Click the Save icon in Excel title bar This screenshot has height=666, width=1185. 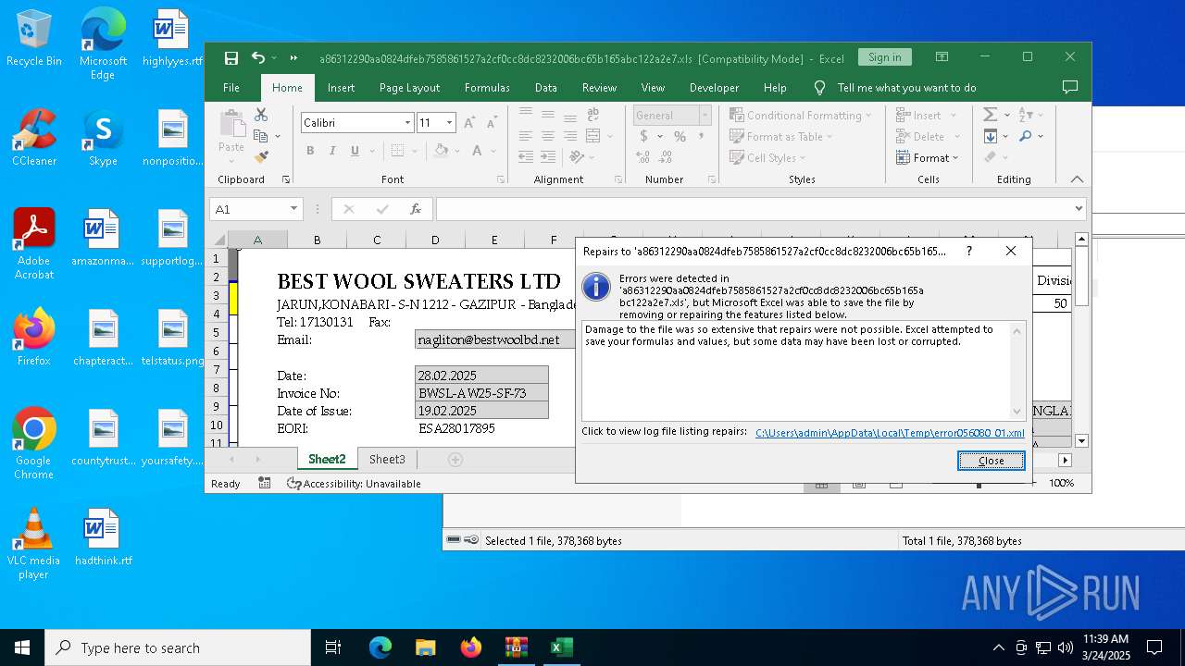(x=231, y=57)
